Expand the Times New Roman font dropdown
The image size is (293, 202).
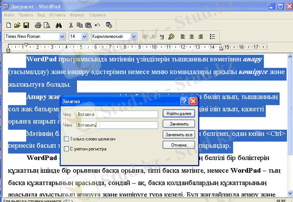[62, 37]
